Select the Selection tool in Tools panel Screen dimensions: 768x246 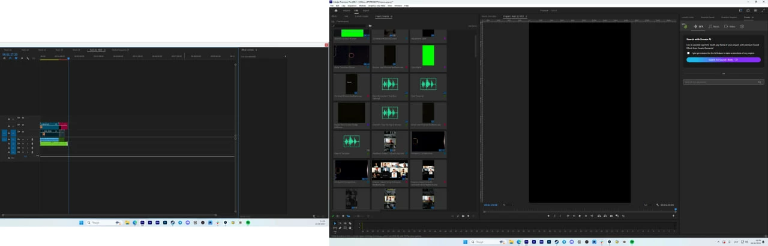[335, 223]
